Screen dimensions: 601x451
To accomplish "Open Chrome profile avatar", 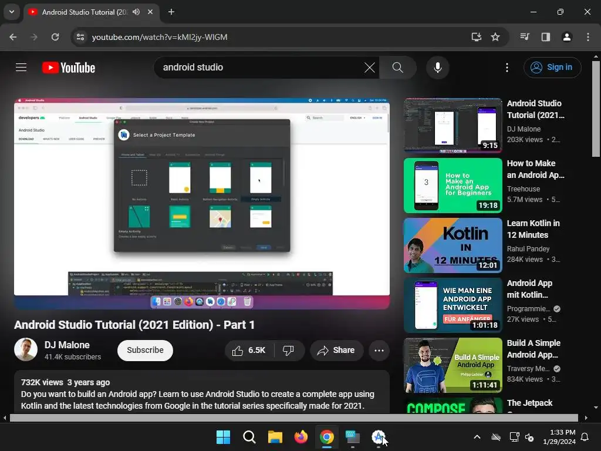I will point(566,37).
